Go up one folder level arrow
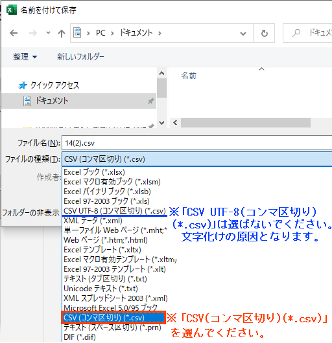 point(62,34)
